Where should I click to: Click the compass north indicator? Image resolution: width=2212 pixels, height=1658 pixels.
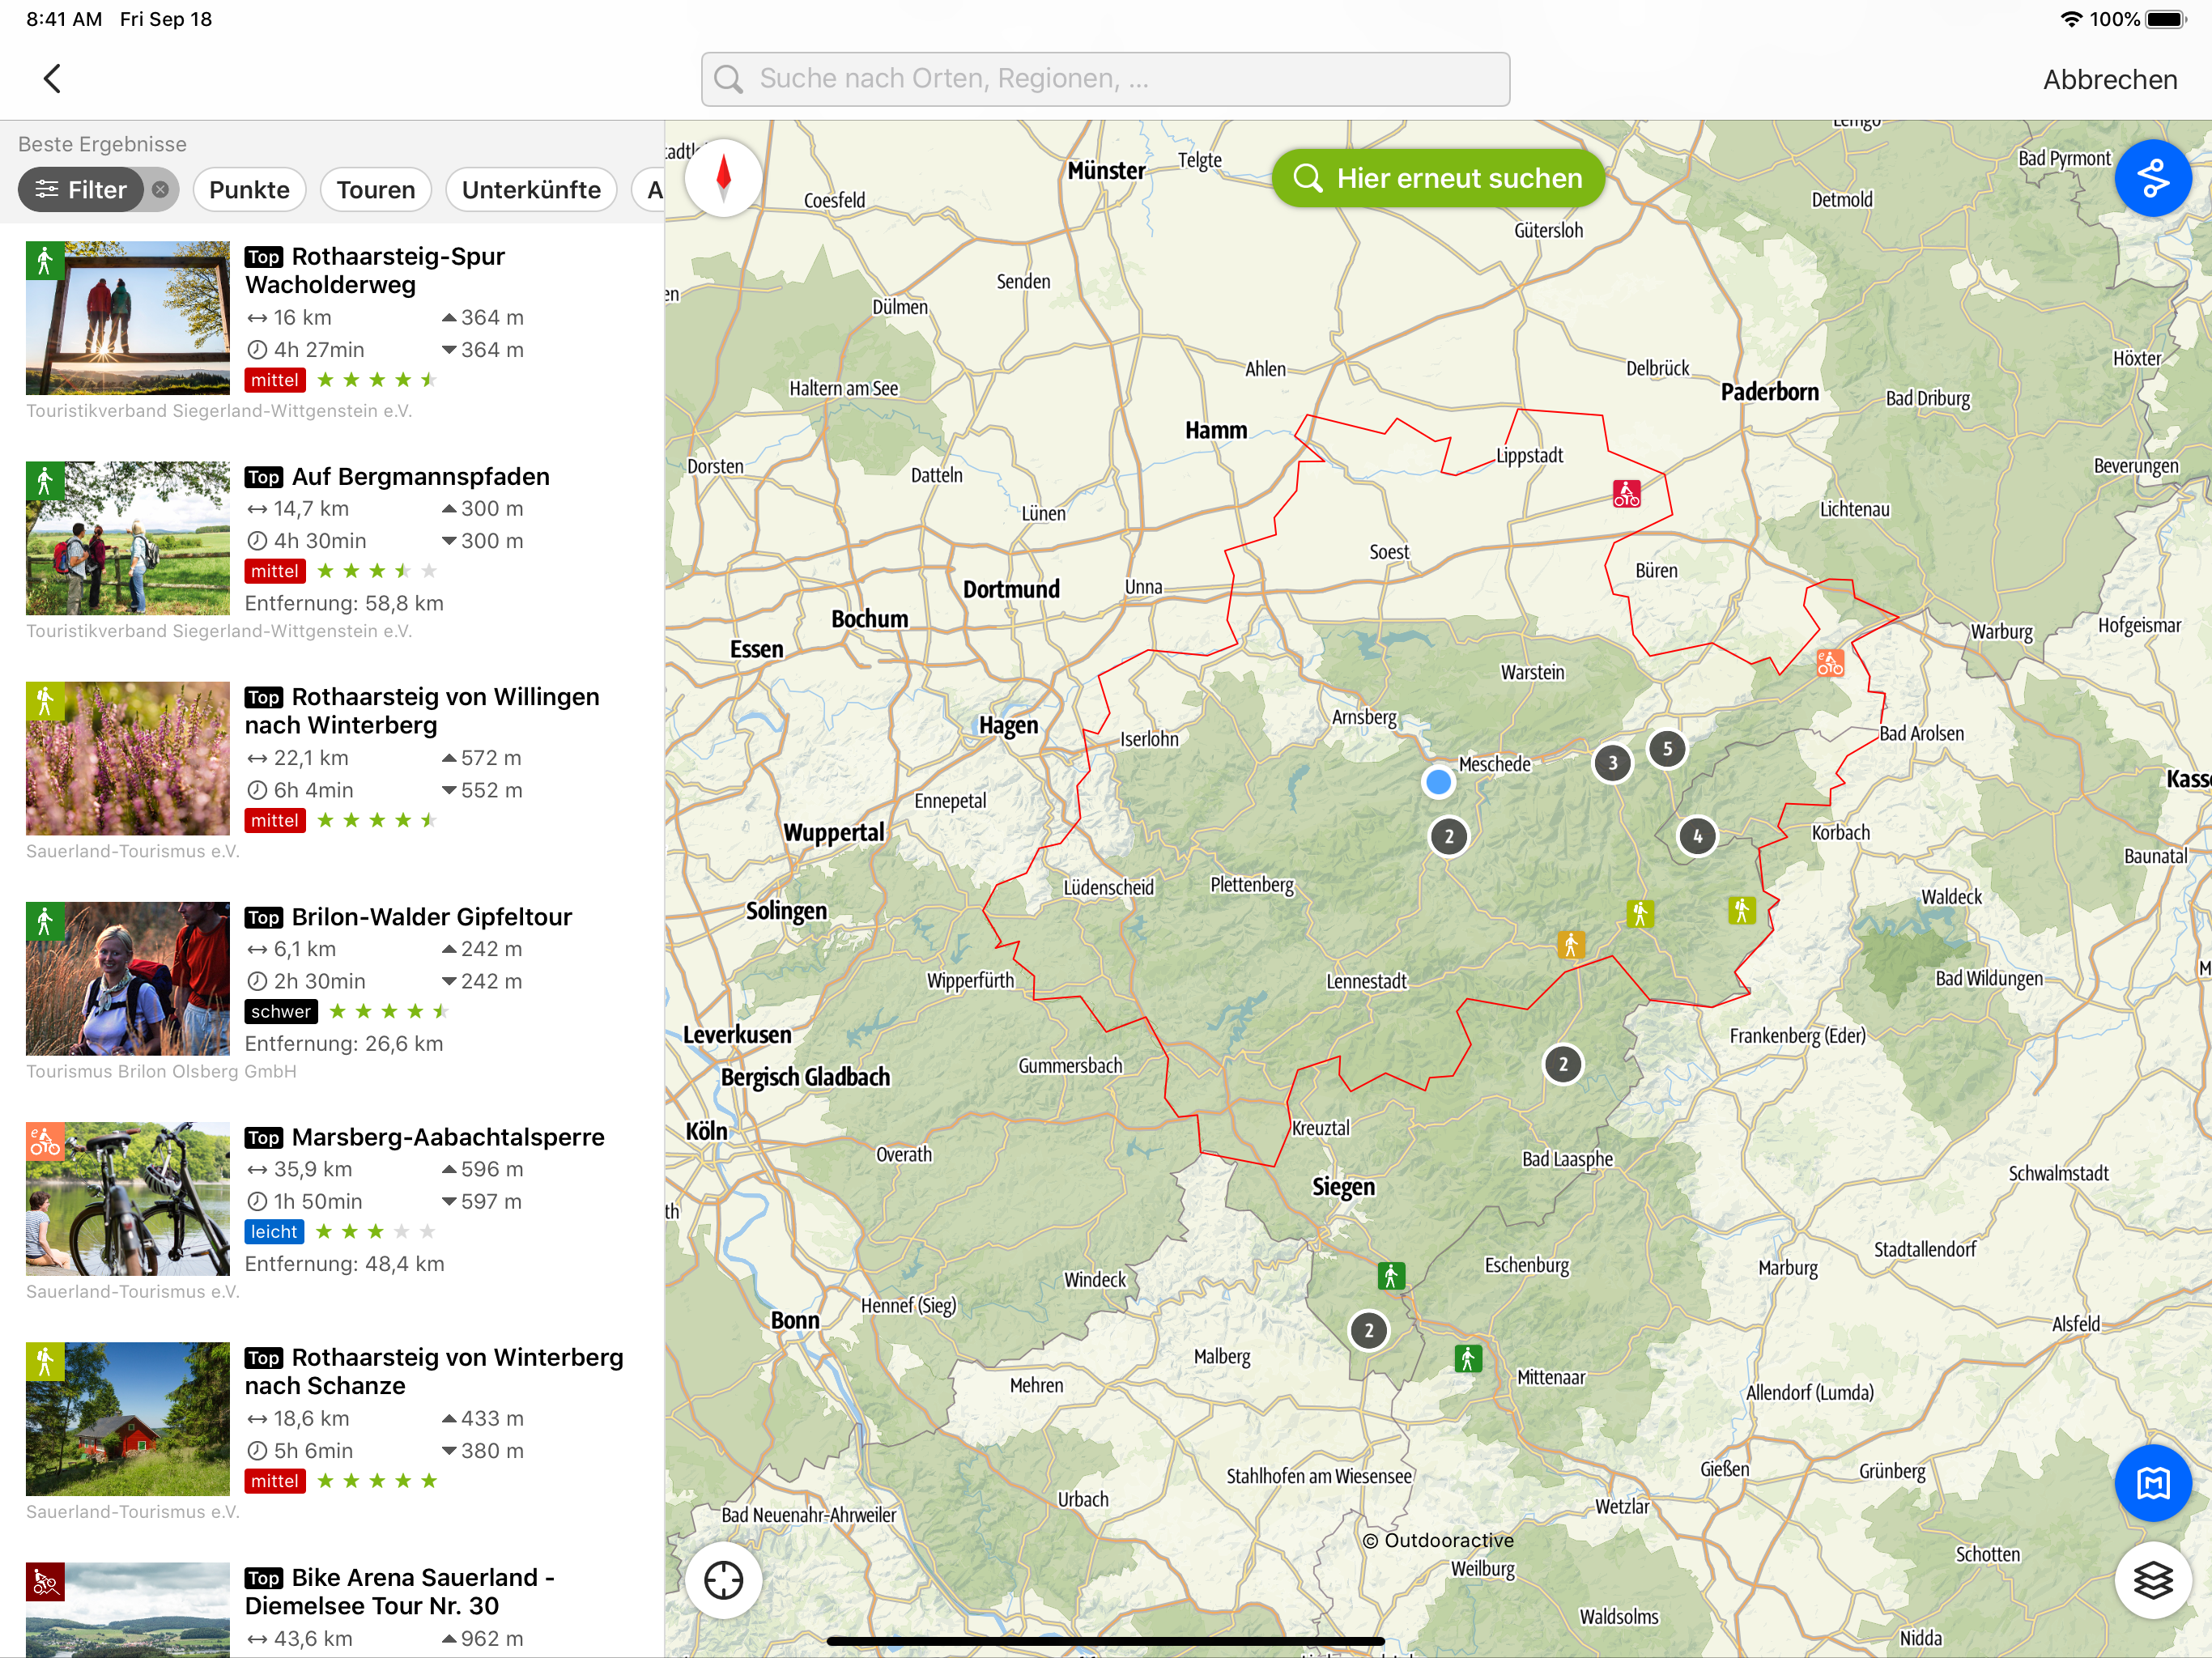[x=723, y=178]
